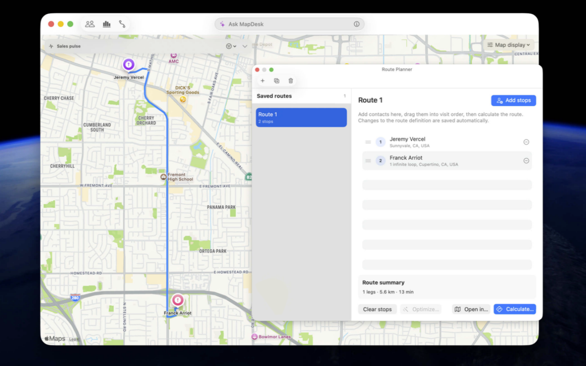The height and width of the screenshot is (366, 586).
Task: Click the Route summary details text
Action: 388,292
